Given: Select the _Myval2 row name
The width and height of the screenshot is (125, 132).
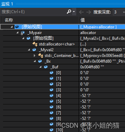Looking at the screenshot, I should [46, 50].
